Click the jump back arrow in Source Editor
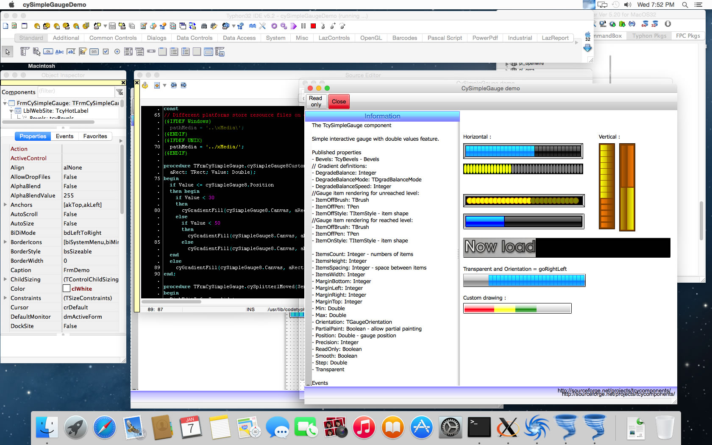The width and height of the screenshot is (712, 445). (174, 86)
